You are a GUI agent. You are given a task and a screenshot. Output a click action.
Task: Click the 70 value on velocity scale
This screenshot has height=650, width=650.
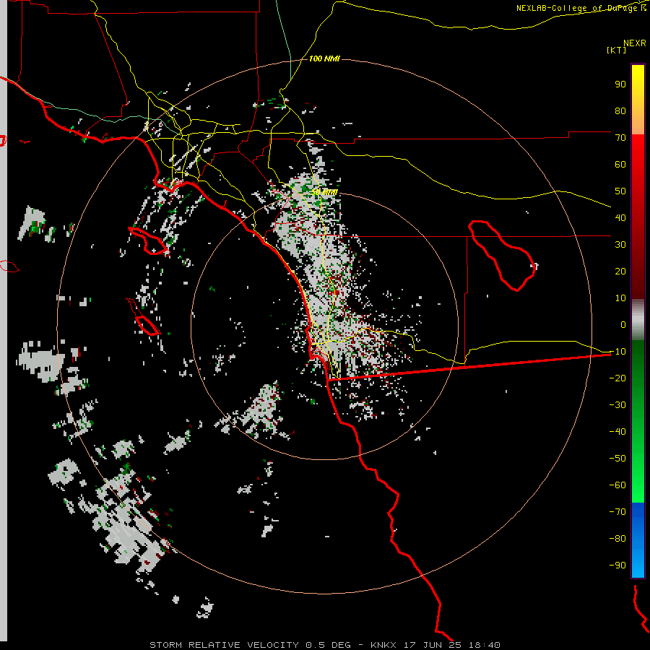tap(620, 138)
